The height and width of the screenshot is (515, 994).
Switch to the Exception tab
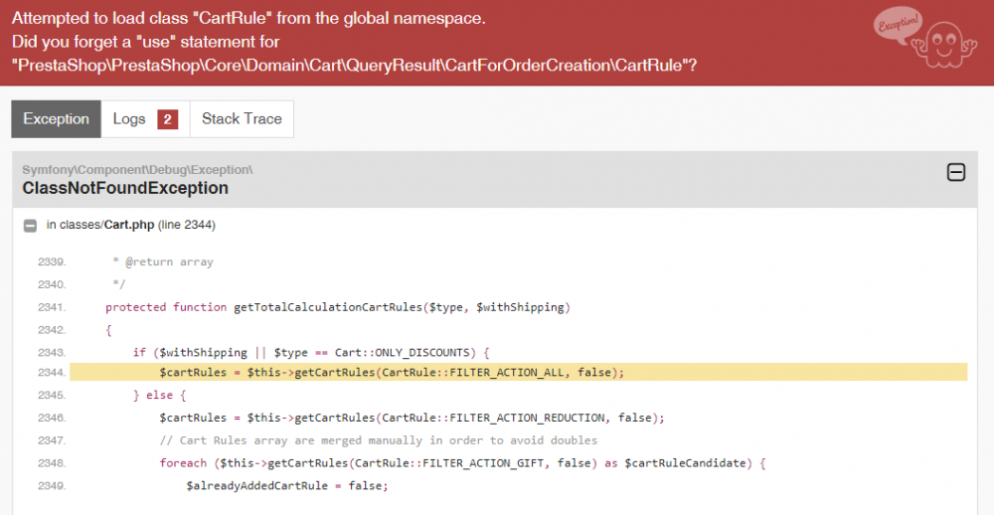(x=56, y=119)
